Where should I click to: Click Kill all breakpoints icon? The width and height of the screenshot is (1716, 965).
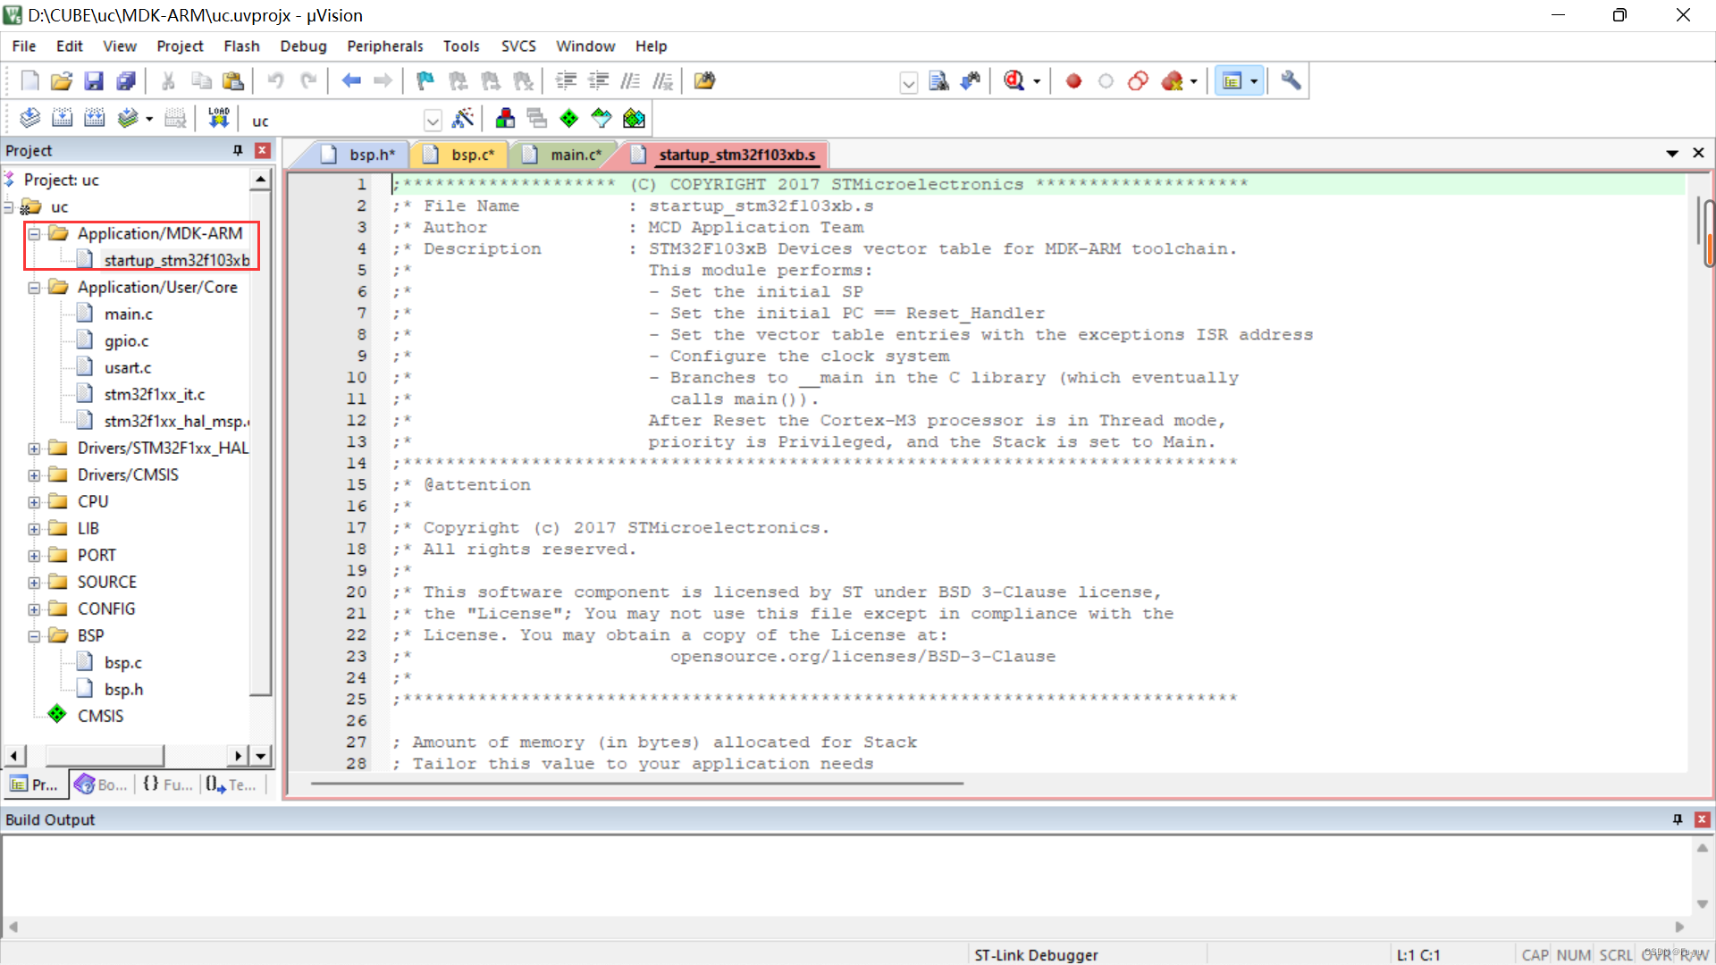1173,81
